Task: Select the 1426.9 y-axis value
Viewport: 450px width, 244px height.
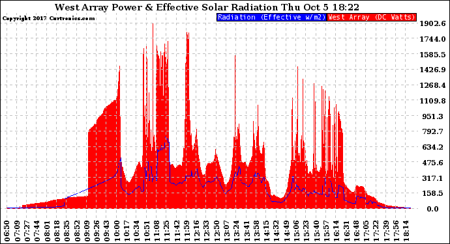Action: point(433,70)
